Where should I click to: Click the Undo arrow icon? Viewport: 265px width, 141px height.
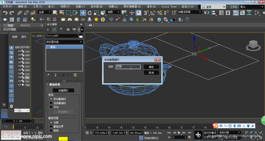pyautogui.click(x=5, y=13)
